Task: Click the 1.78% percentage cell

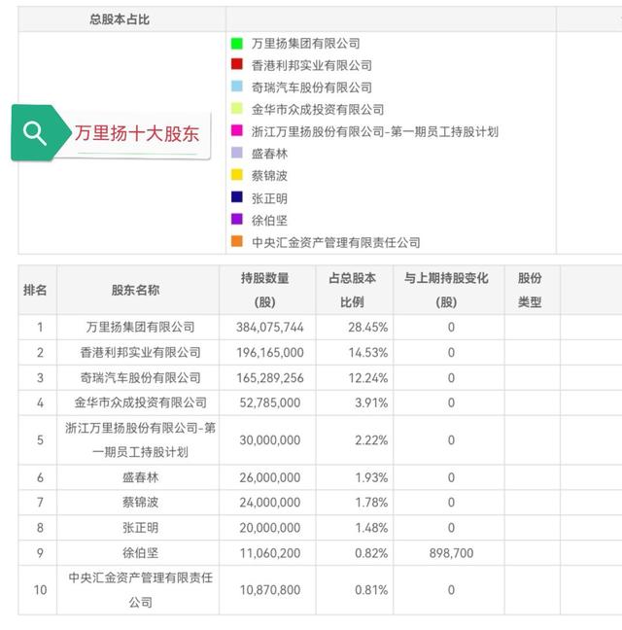Action: (x=371, y=503)
